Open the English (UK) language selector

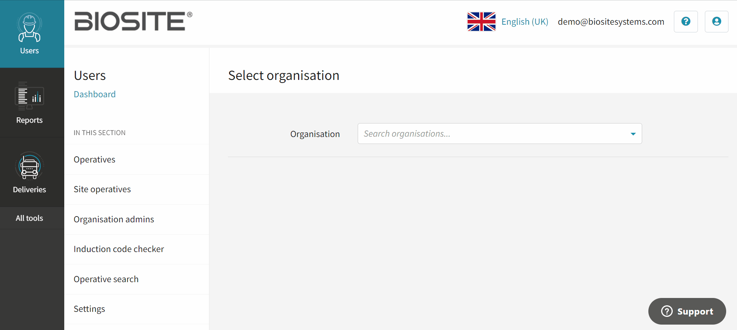pyautogui.click(x=524, y=22)
